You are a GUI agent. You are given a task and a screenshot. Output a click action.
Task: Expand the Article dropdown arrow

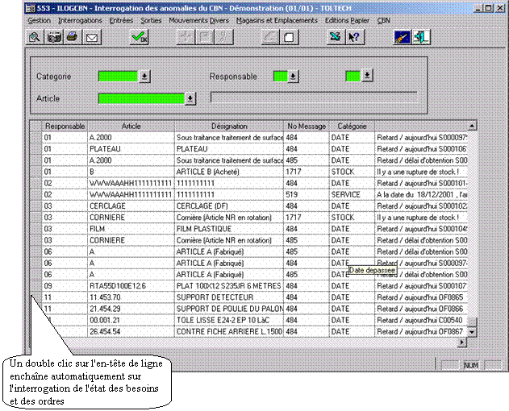tap(190, 98)
